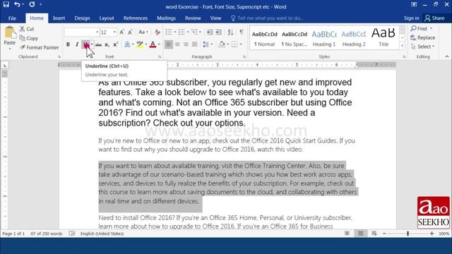Image resolution: width=452 pixels, height=254 pixels.
Task: Click the Replace command
Action: [x=423, y=37]
